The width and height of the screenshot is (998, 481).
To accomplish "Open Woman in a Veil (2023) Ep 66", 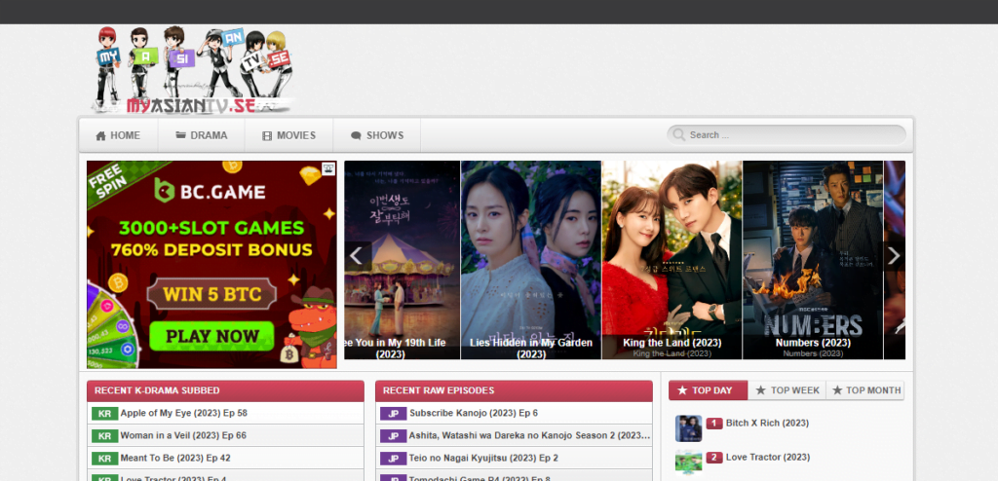I will click(x=183, y=436).
